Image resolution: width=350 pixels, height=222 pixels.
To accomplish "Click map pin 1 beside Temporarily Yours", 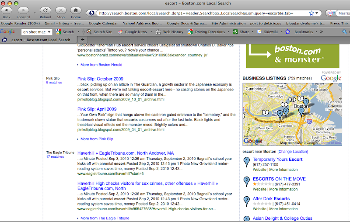I will (246, 162).
